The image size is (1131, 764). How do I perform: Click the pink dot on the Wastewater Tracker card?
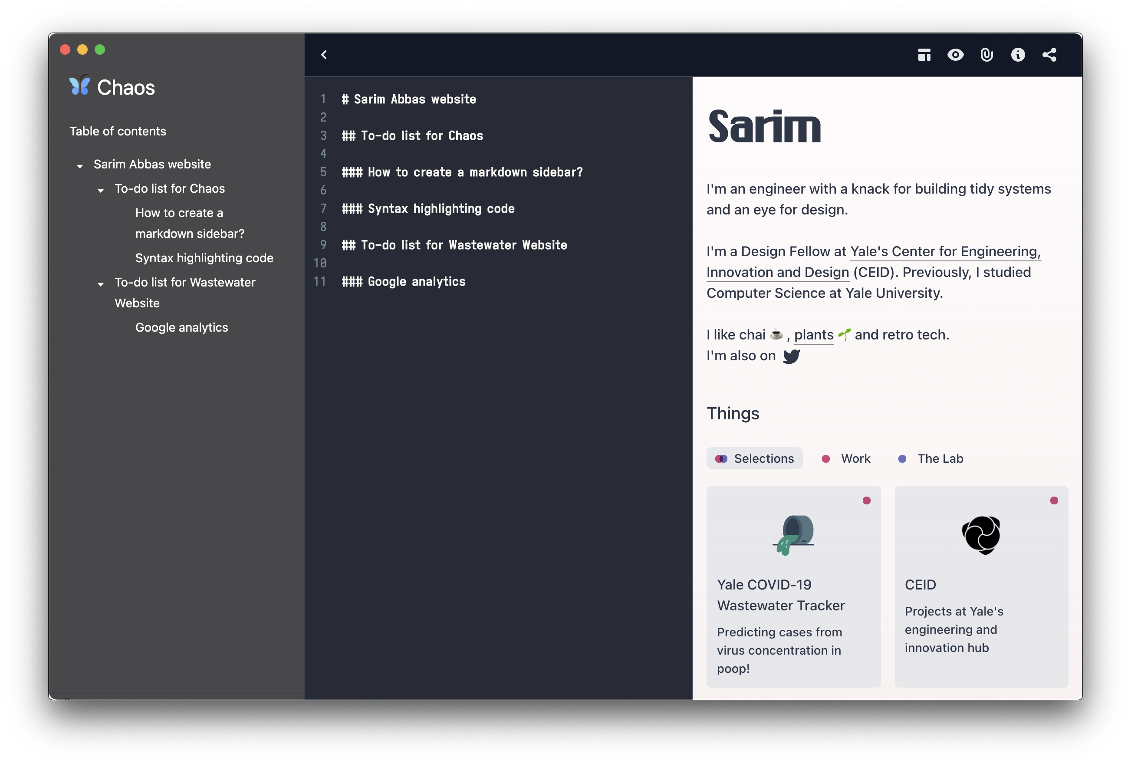[866, 501]
